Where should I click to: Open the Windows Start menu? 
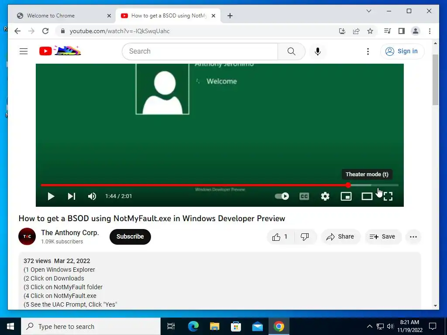coord(10,326)
